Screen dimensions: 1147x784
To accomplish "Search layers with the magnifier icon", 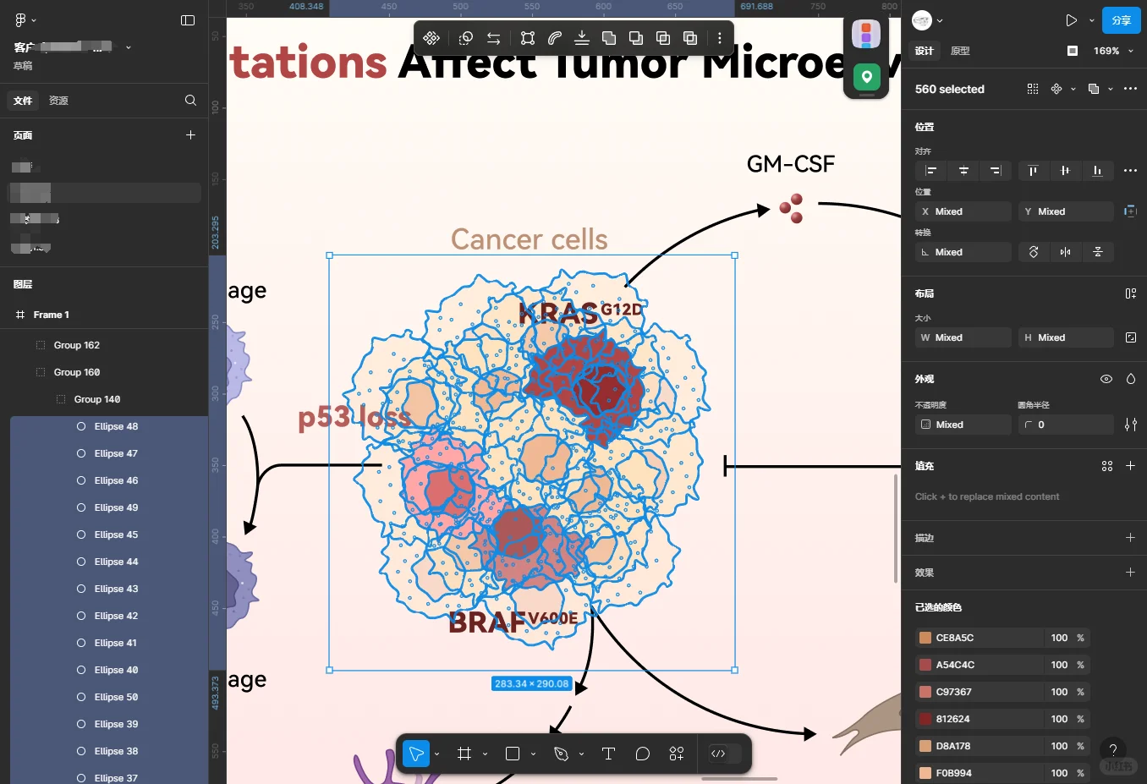I will (x=190, y=100).
